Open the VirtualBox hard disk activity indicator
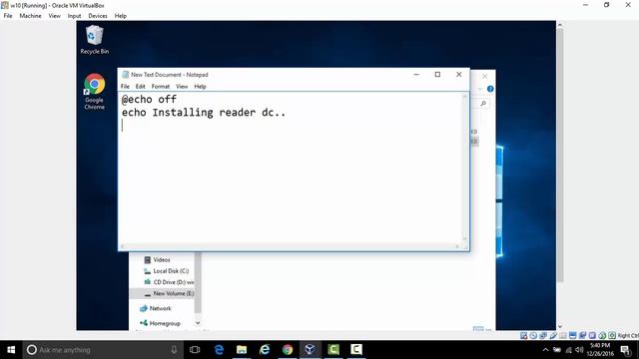Viewport: 639px width, 359px height. (523, 335)
